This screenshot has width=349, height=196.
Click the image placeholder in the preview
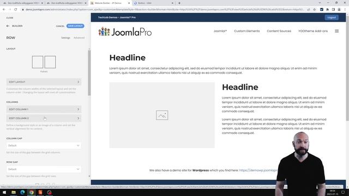(x=162, y=115)
